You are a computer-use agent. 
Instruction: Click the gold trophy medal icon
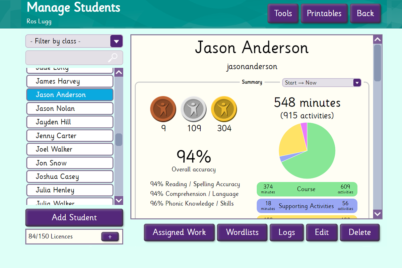click(x=224, y=109)
